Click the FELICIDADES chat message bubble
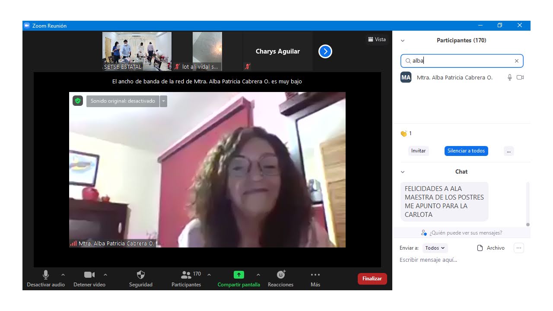Viewport: 553px width, 311px height. (x=445, y=202)
